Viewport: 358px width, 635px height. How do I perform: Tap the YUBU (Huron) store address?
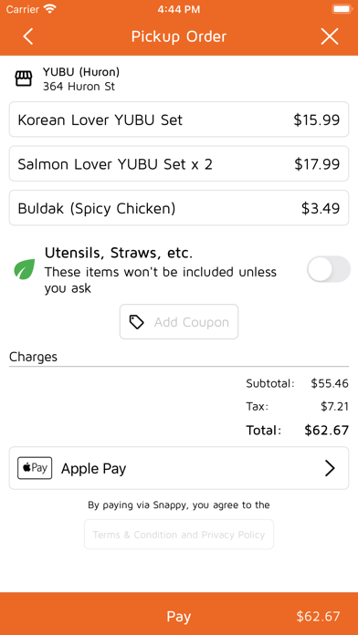[x=79, y=87]
